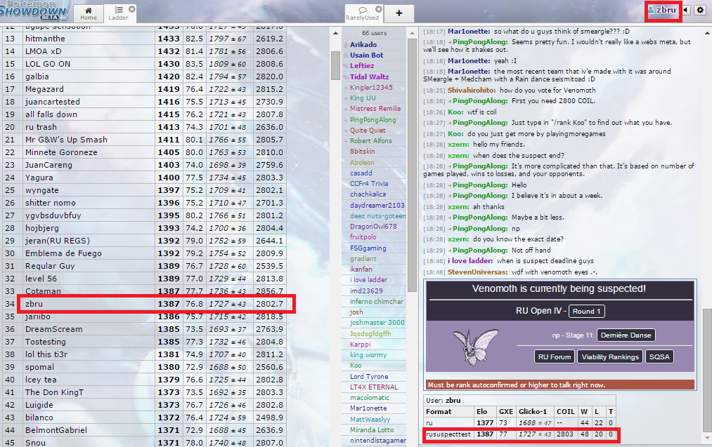Click the Round 1 button
Viewport: 712px width, 447px height.
pos(587,312)
